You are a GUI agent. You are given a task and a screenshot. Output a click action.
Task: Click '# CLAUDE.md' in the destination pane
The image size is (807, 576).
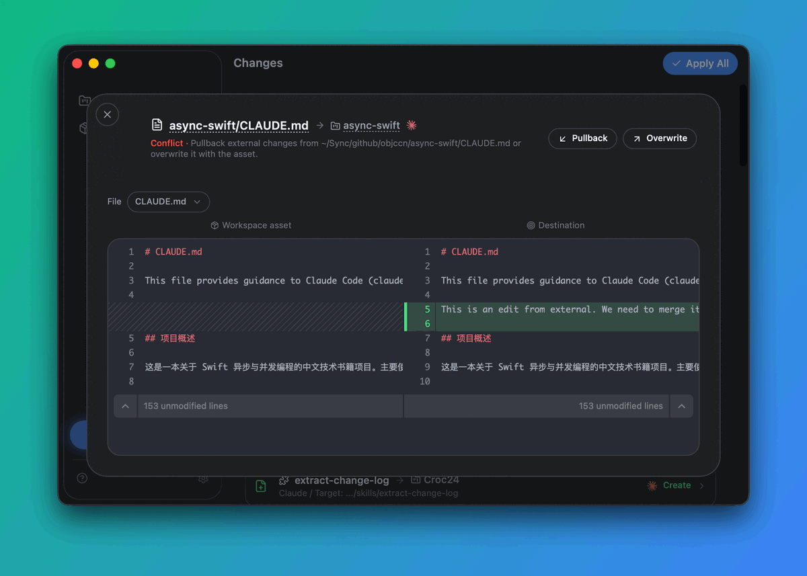469,252
